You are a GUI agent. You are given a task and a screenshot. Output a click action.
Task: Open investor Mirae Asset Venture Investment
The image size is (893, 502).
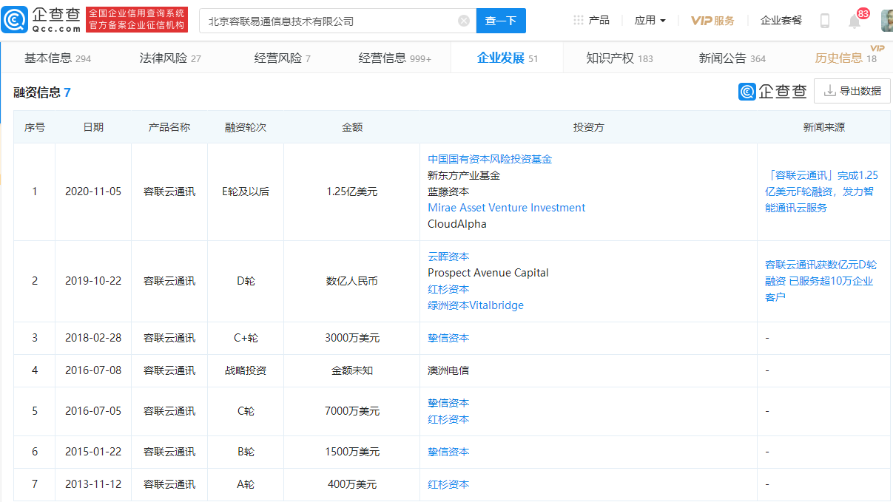click(x=507, y=208)
